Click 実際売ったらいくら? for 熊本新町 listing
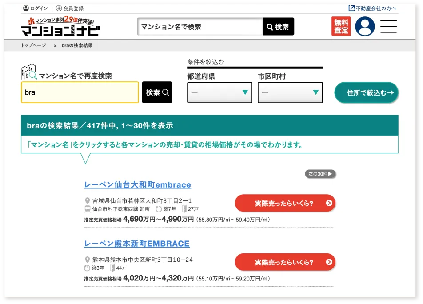 pyautogui.click(x=285, y=262)
